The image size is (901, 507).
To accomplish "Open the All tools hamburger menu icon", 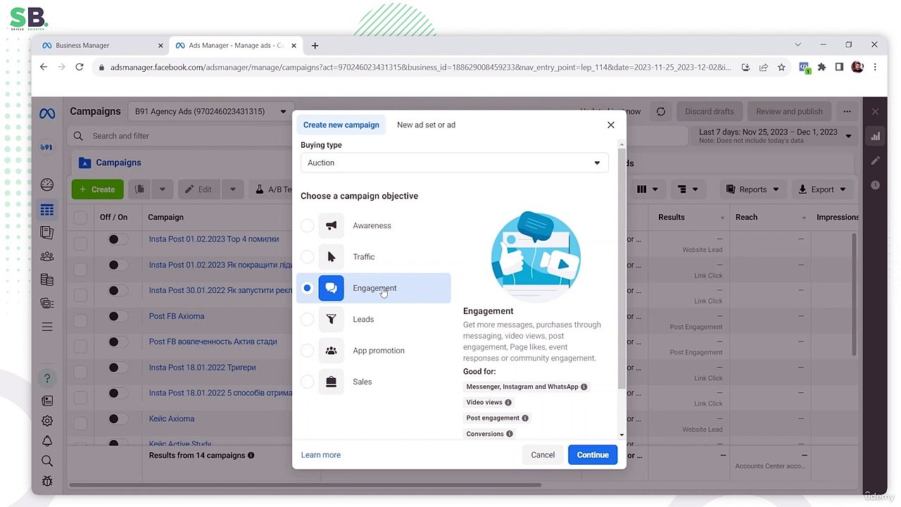I will point(47,327).
